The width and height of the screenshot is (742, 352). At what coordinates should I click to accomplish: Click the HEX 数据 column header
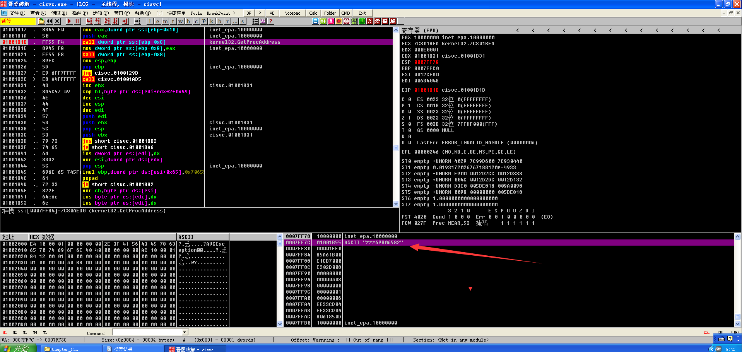click(102, 237)
